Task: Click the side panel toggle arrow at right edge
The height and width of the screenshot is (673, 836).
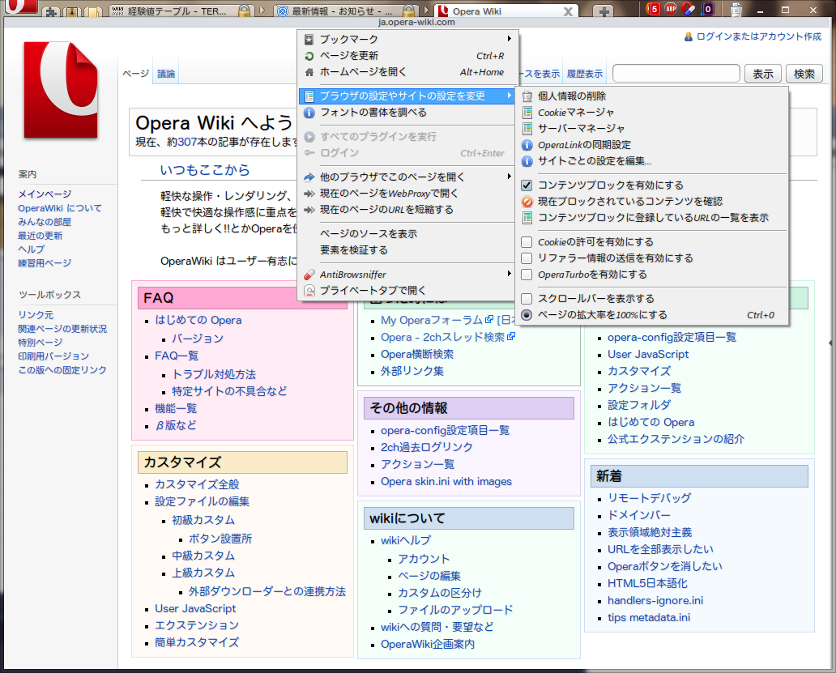Action: 830,343
